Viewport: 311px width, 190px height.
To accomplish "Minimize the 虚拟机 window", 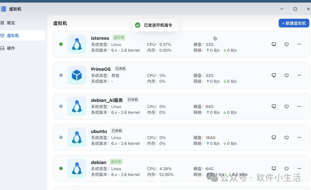I will [282, 9].
